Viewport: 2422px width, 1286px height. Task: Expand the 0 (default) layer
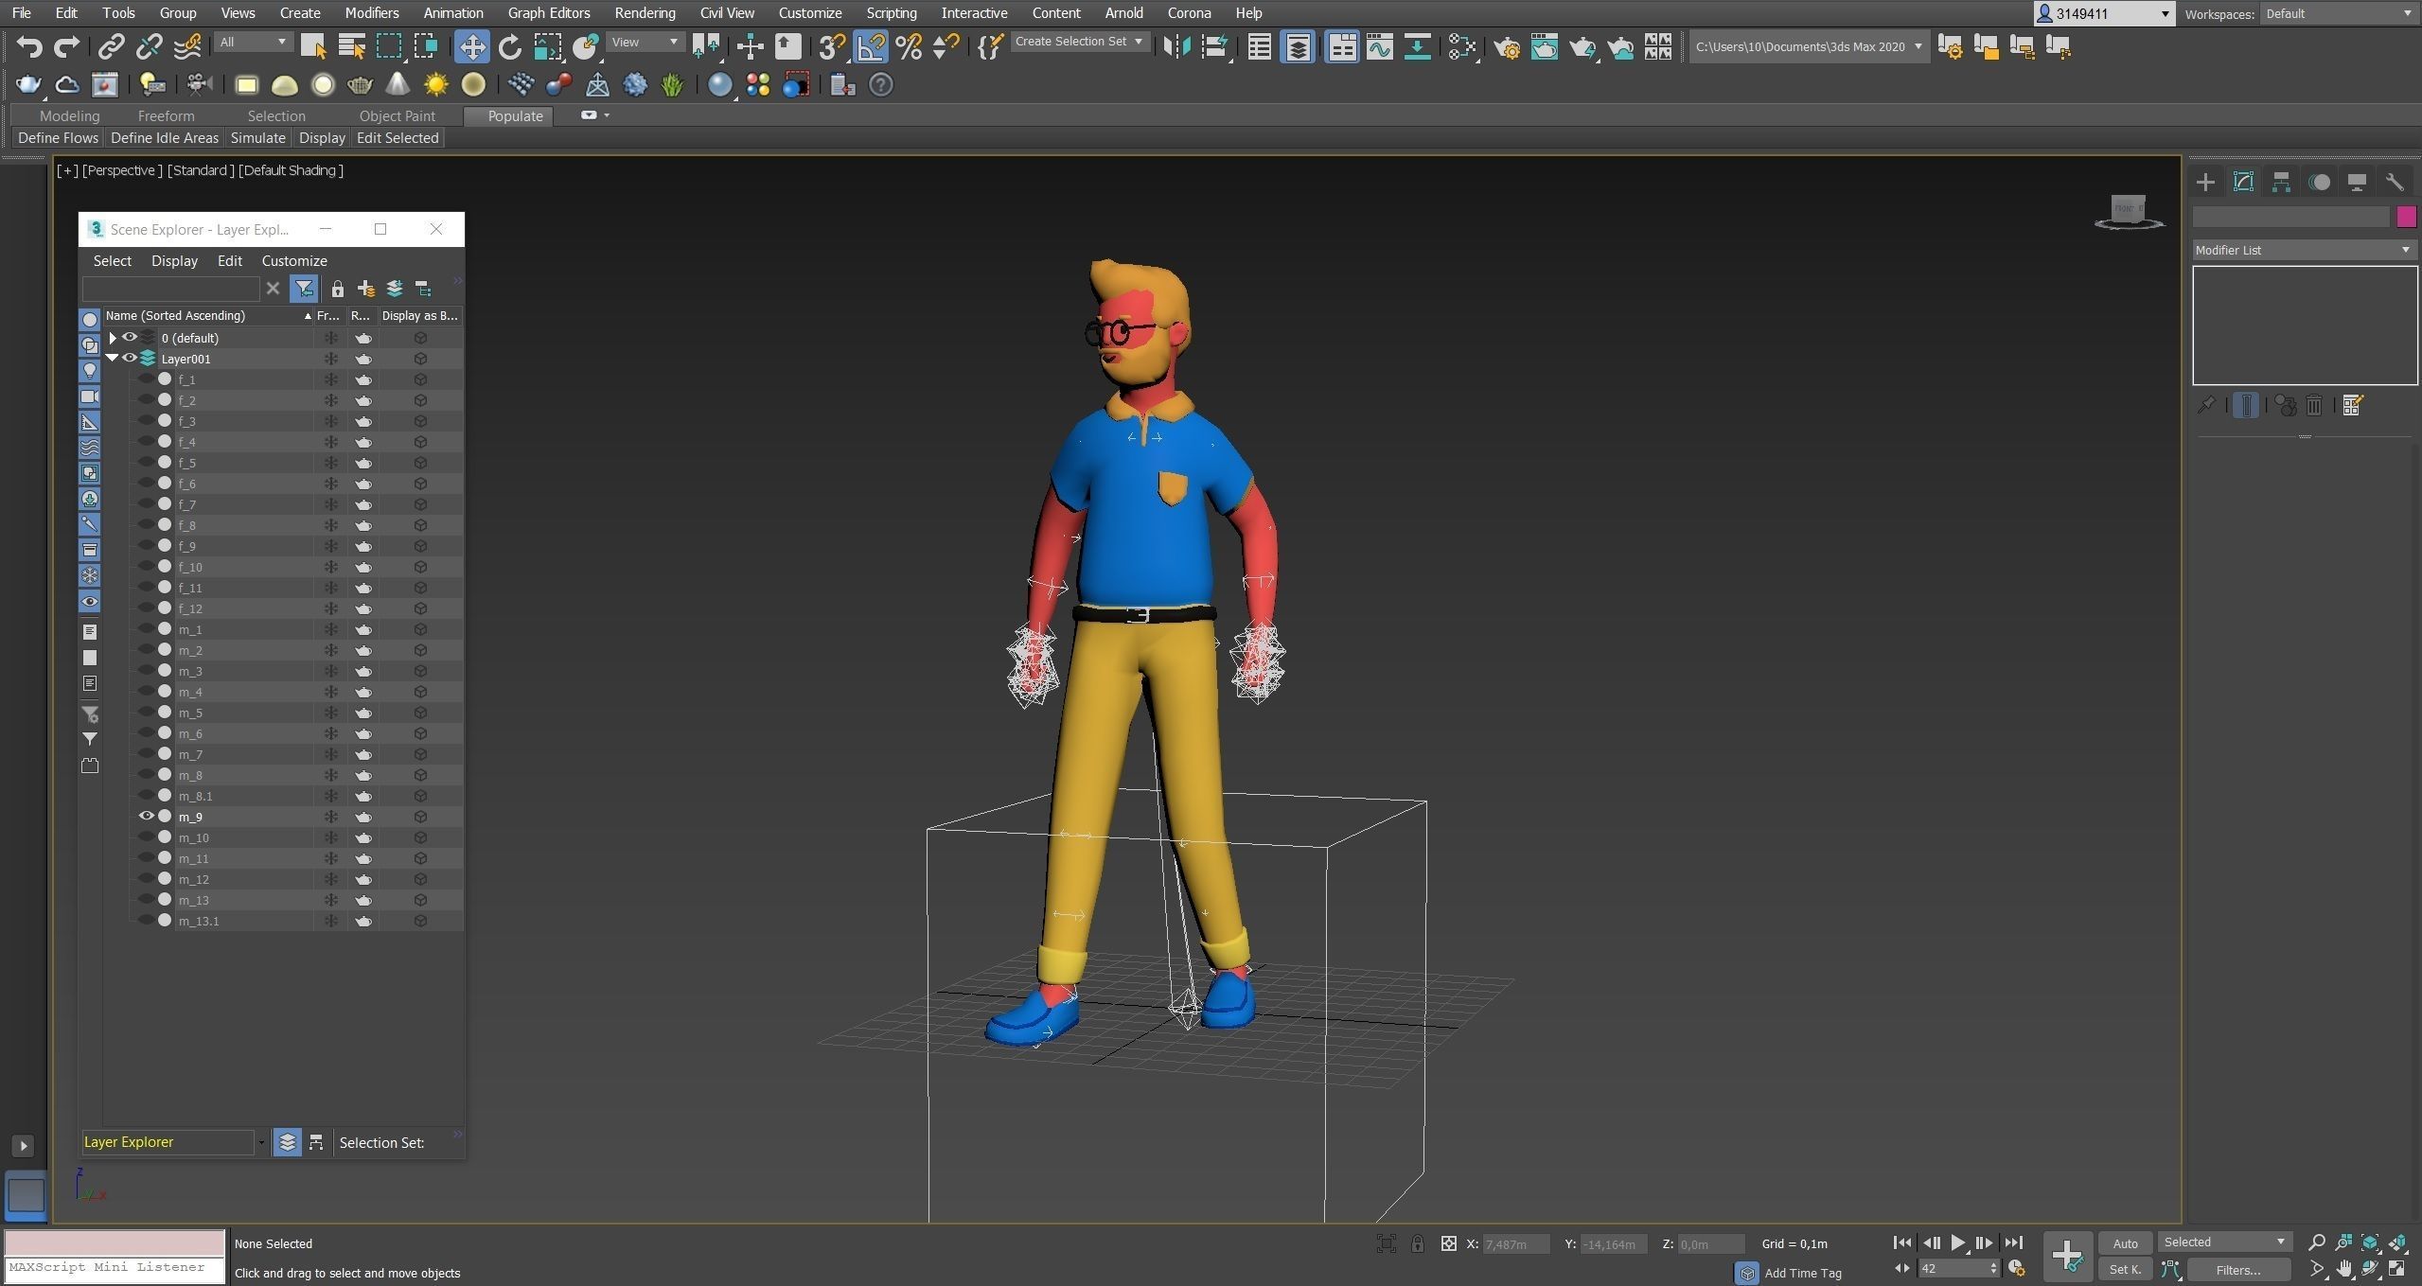pos(113,338)
